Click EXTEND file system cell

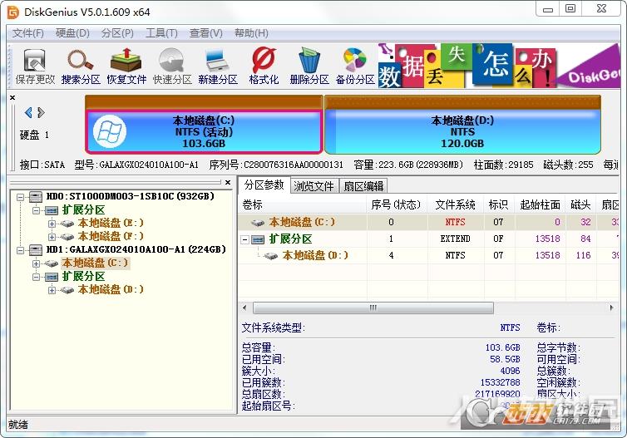(x=455, y=239)
